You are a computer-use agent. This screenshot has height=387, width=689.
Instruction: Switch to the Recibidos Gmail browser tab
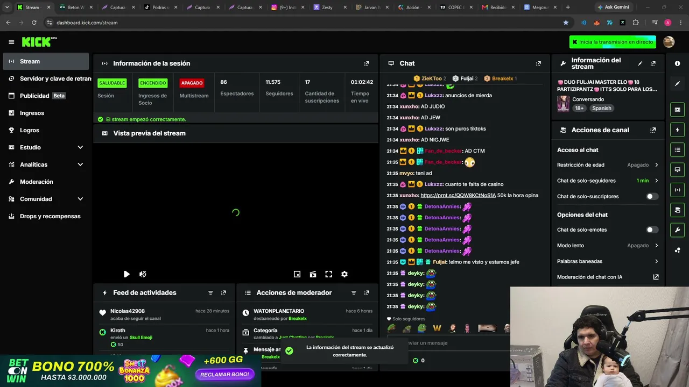coord(498,8)
